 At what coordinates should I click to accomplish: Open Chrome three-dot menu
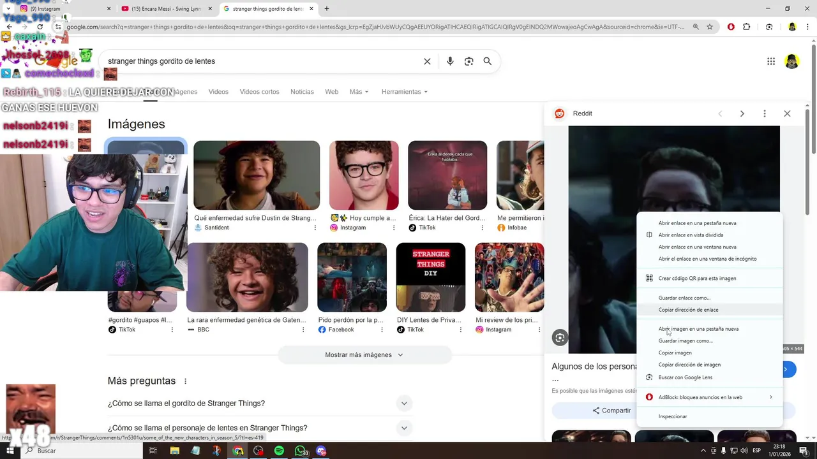coord(807,27)
